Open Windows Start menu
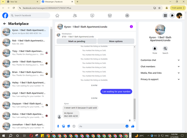This screenshot has width=187, height=138. (x=3, y=135)
